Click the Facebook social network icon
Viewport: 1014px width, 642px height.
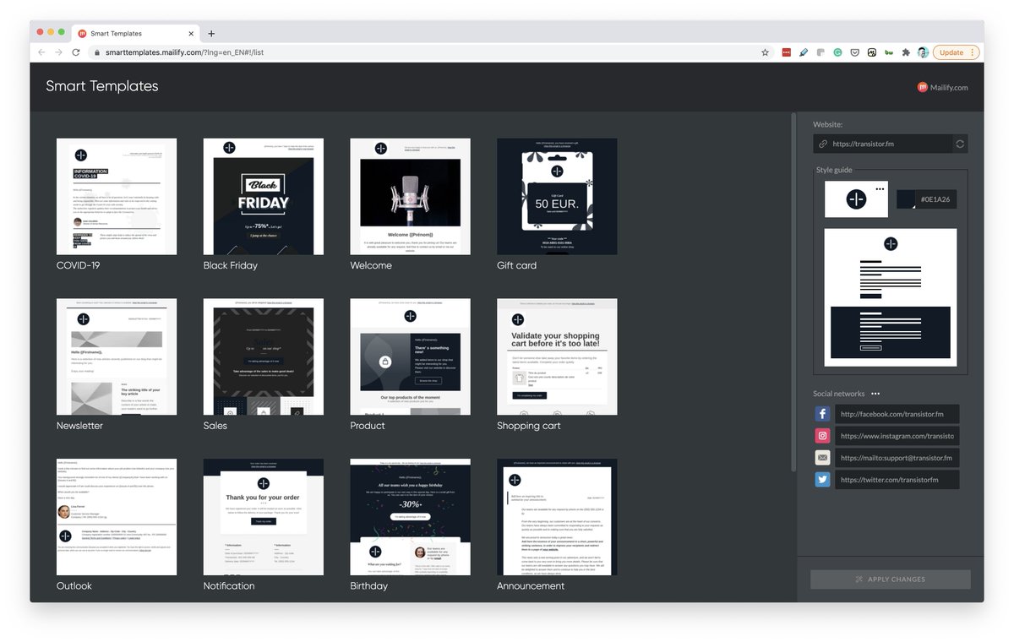tap(822, 414)
